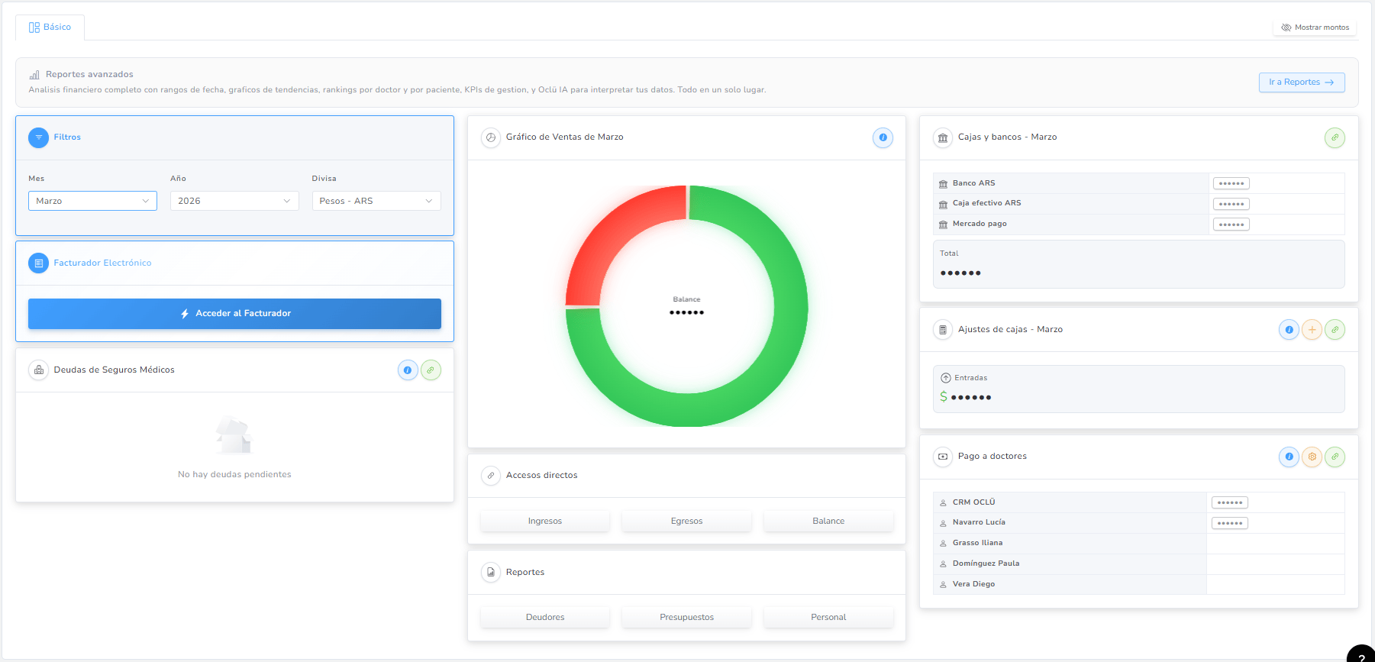Click the hidden amount for Navarro Lucía
This screenshot has height=662, width=1375.
coord(1230,523)
